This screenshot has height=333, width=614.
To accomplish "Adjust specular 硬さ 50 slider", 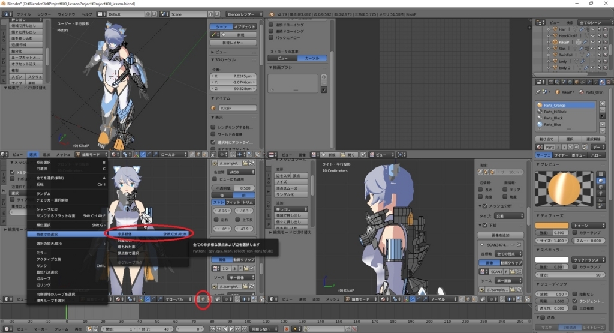I will click(x=570, y=275).
